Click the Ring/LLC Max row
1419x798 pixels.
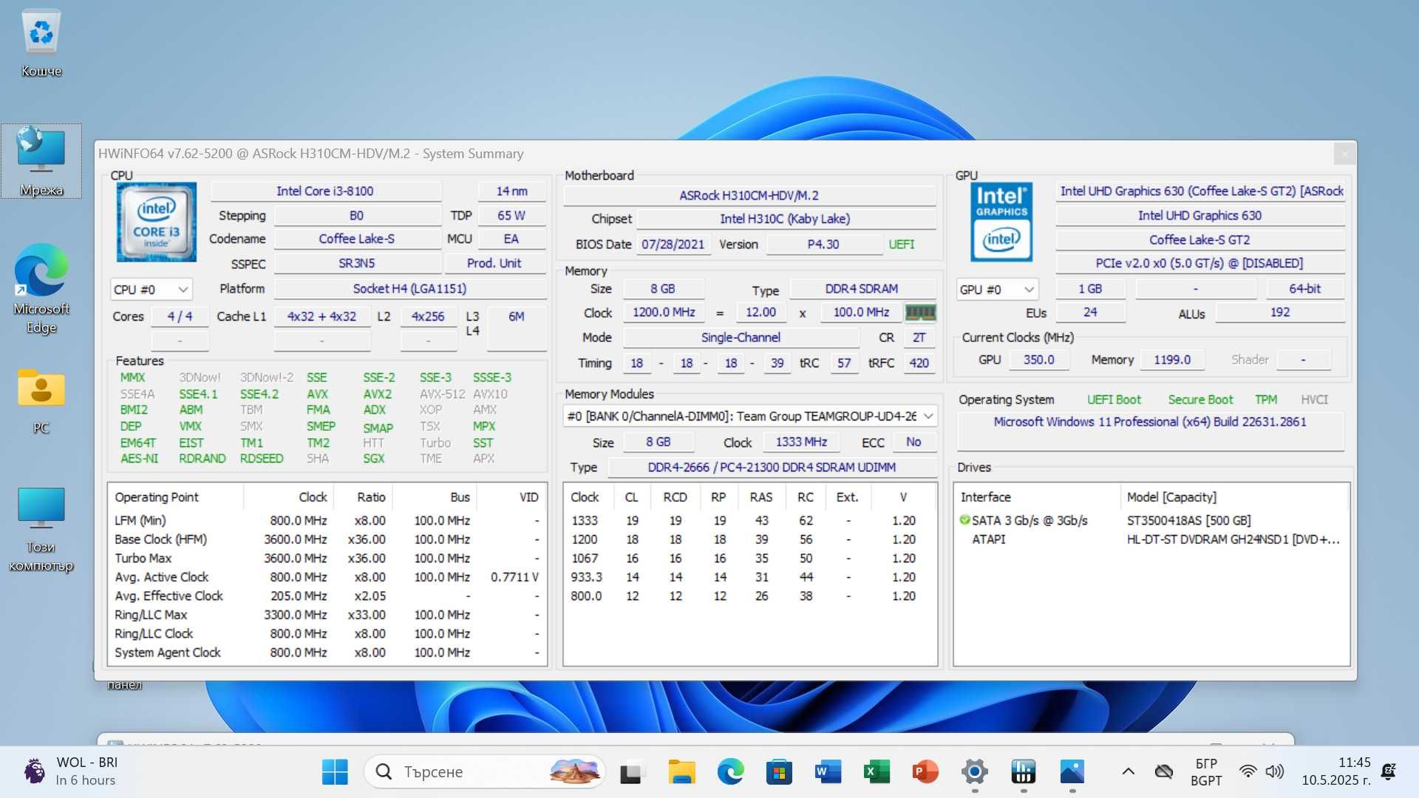[327, 615]
